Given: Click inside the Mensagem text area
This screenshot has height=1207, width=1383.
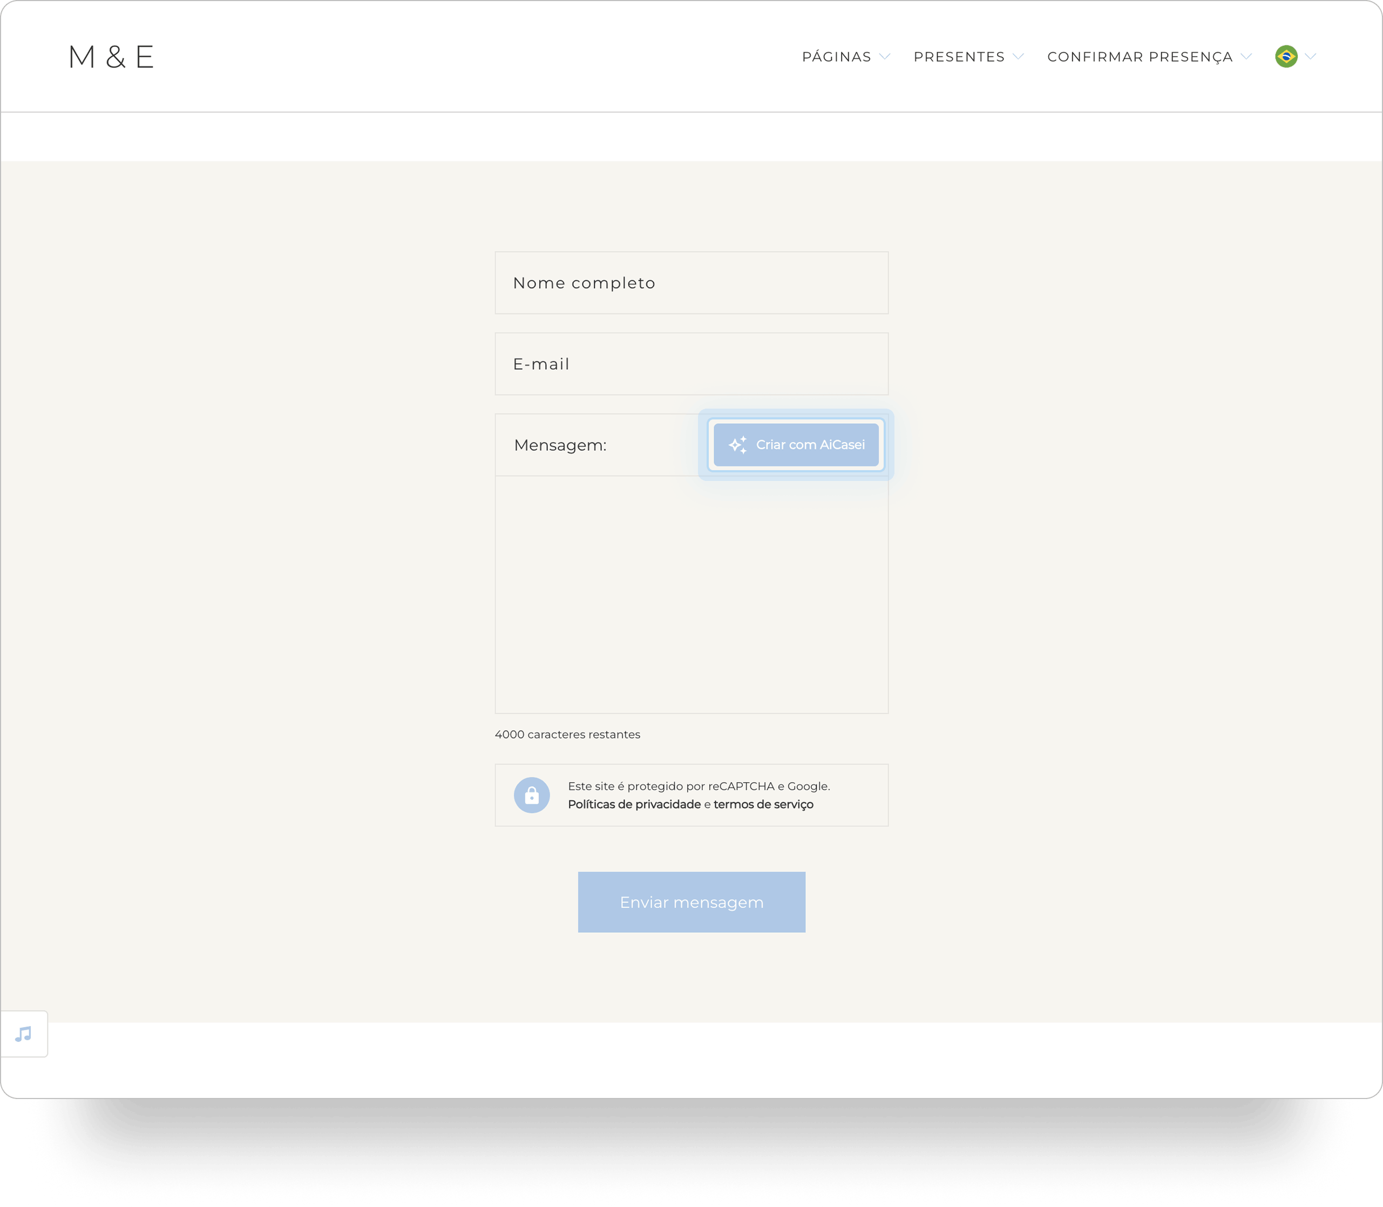Looking at the screenshot, I should click(691, 594).
